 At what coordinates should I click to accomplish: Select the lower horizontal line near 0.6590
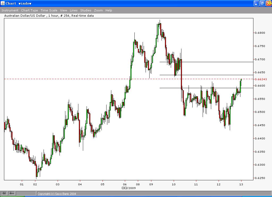[x=206, y=88]
